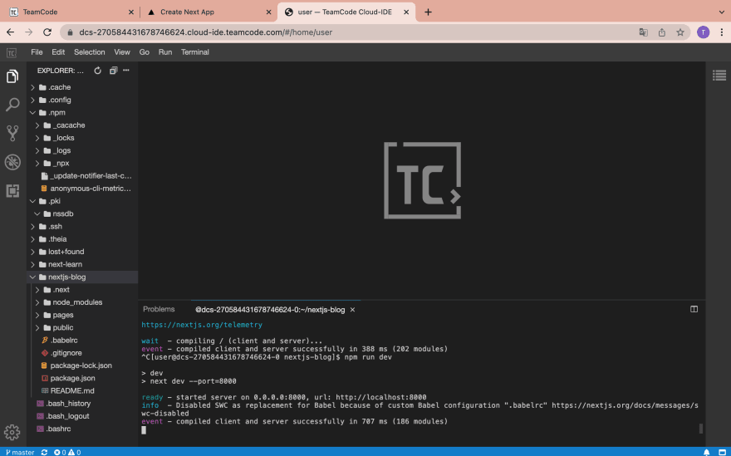Click the share page icon in address bar
The height and width of the screenshot is (456, 731).
[661, 32]
